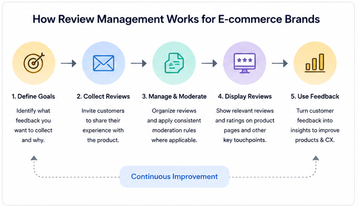Click arrow between monitor and chart icons
The image size is (358, 207).
[x=280, y=63]
